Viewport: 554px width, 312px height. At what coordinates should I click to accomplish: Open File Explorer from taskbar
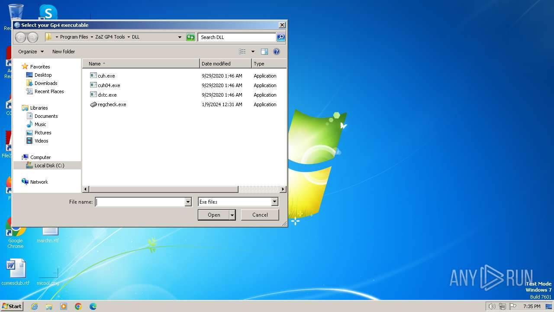[49, 306]
